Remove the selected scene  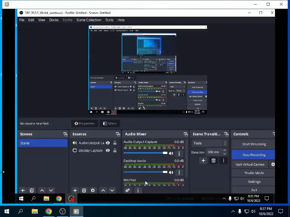point(32,190)
